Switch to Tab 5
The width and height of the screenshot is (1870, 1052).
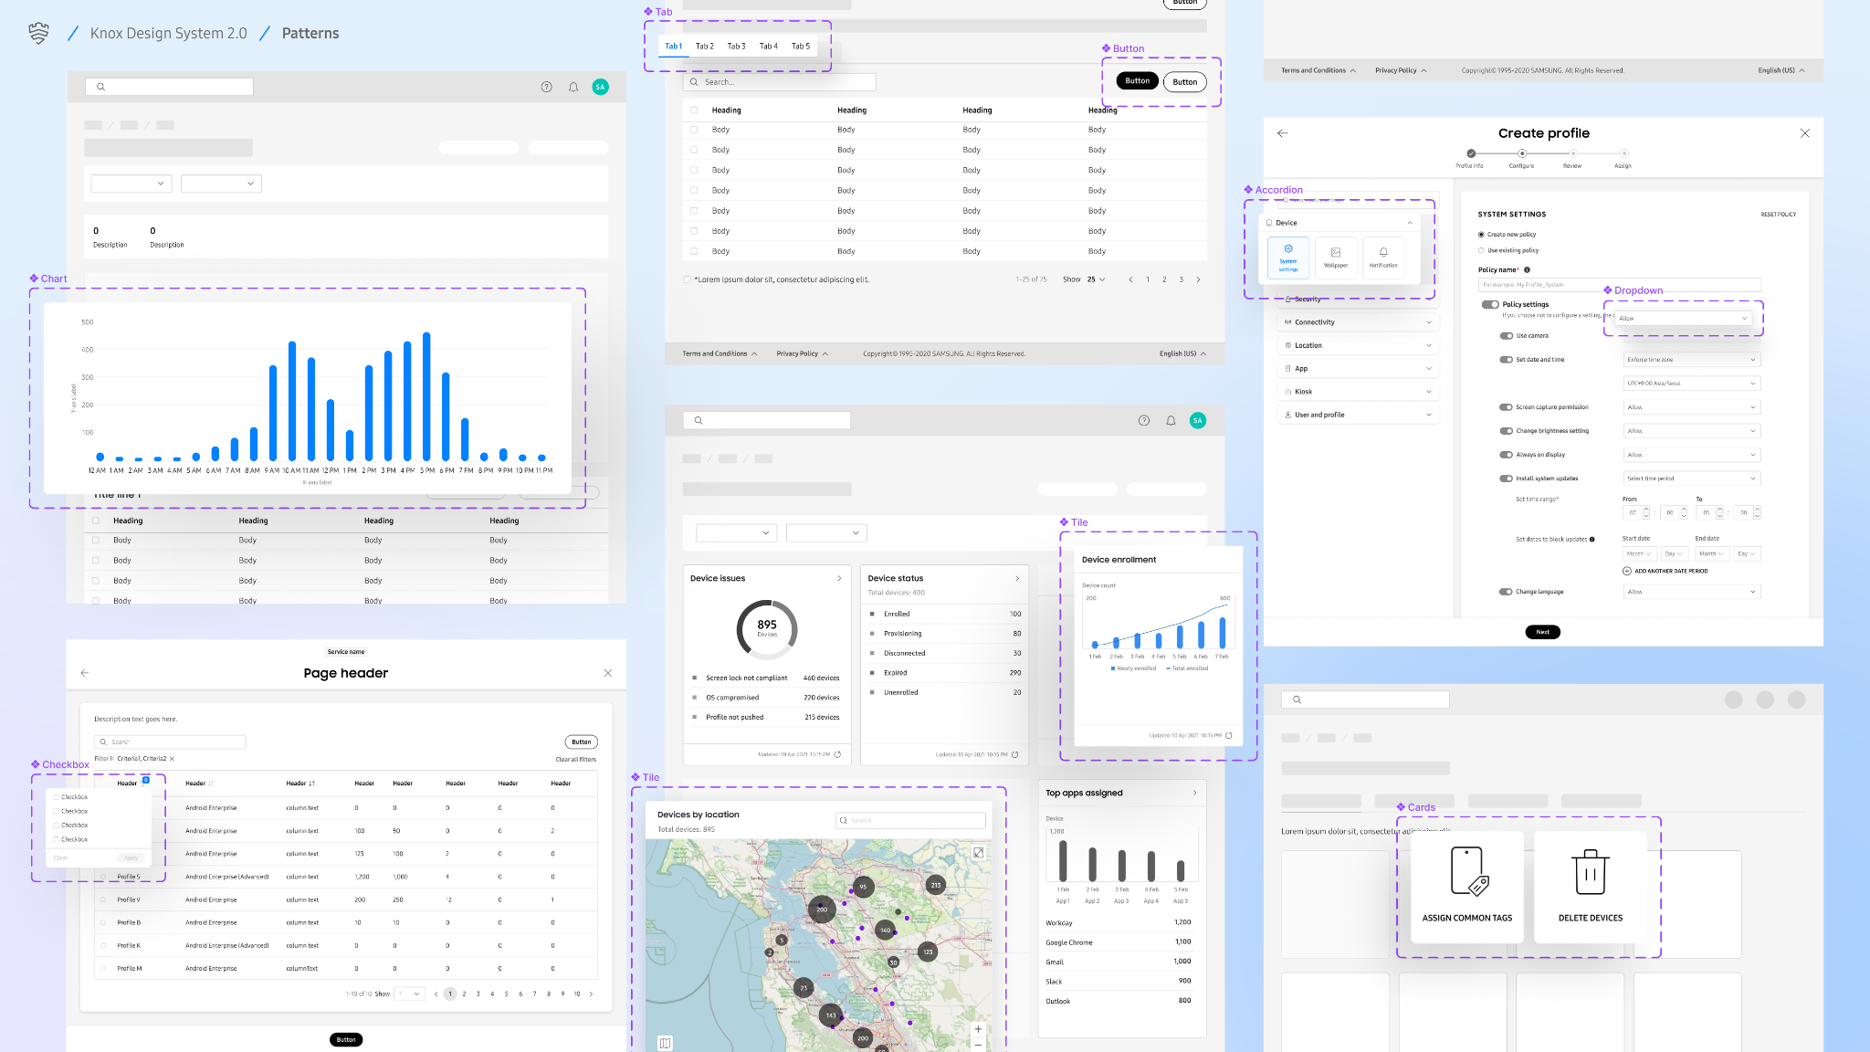click(x=801, y=46)
